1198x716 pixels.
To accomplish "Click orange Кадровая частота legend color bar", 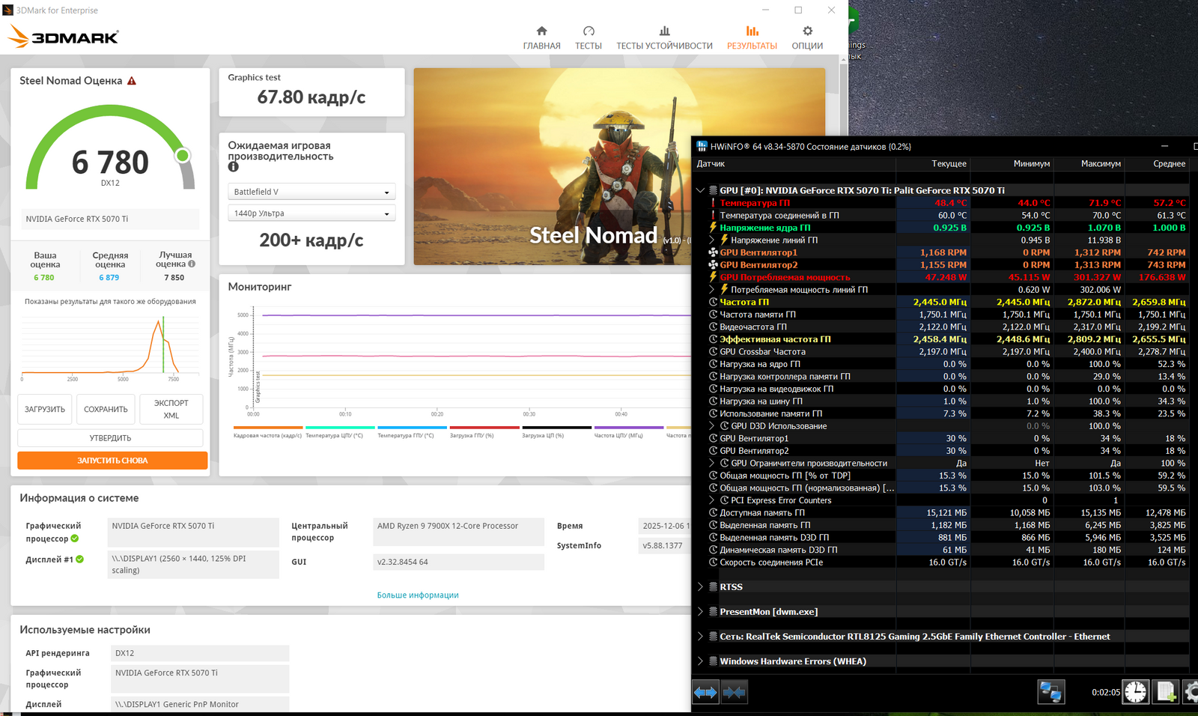I will point(268,428).
